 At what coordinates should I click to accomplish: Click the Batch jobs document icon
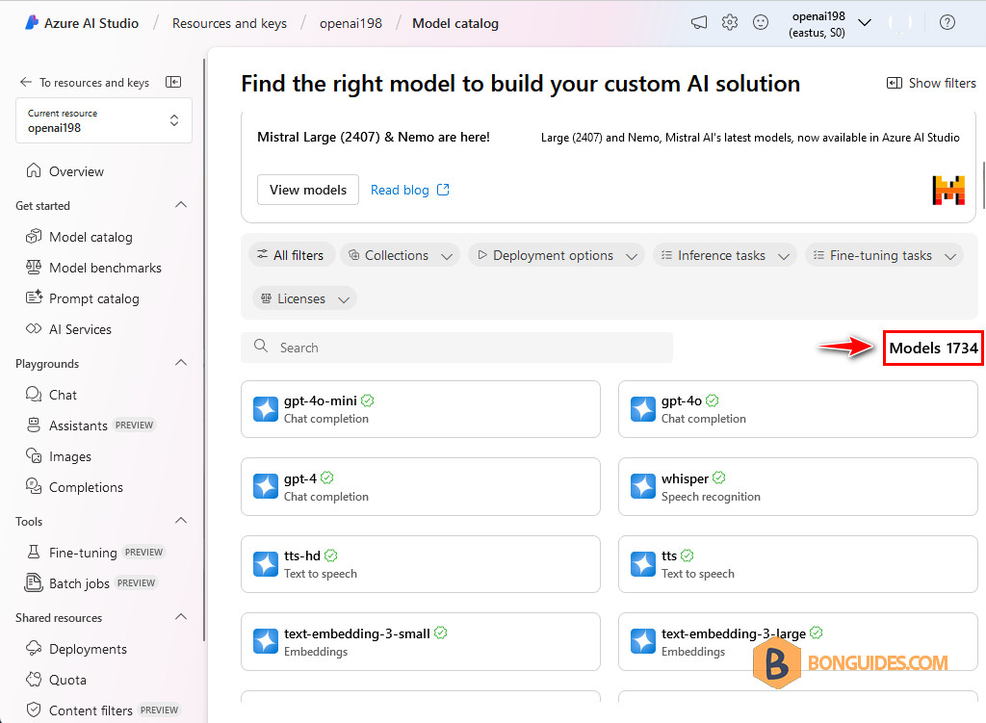(34, 582)
